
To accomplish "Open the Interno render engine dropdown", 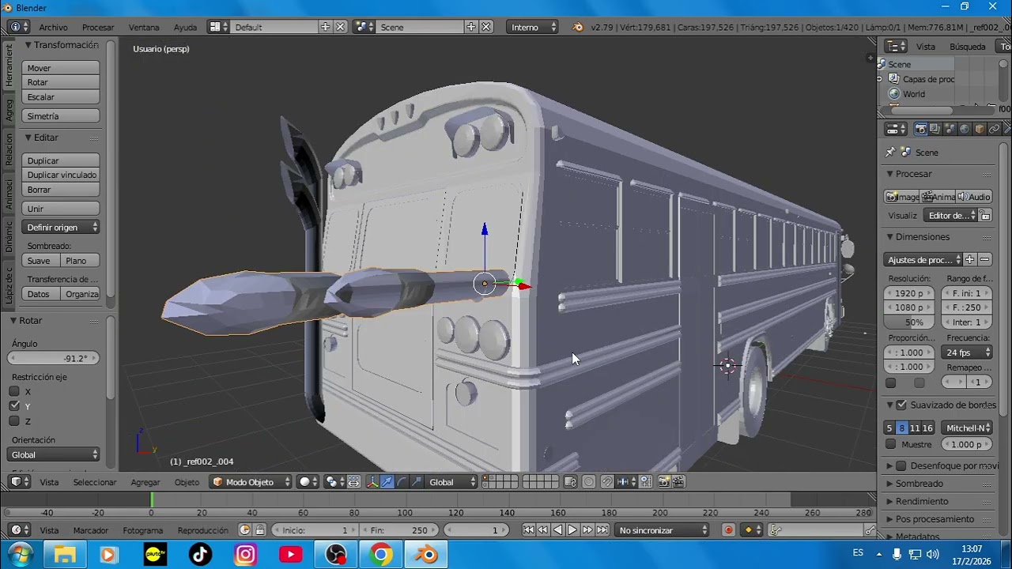I will 533,27.
